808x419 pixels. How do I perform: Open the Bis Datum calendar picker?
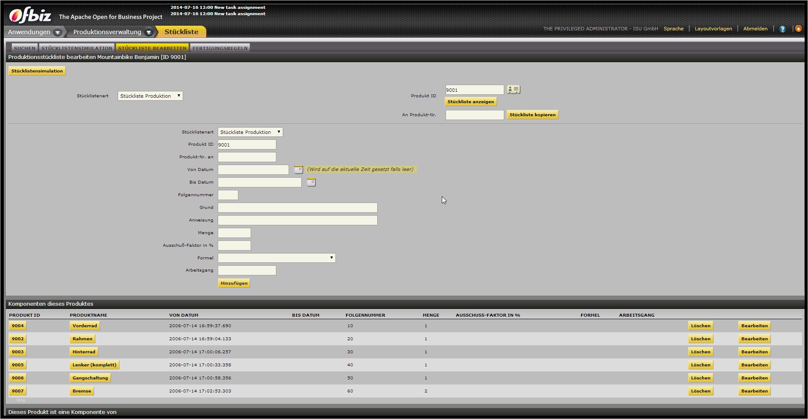[311, 182]
